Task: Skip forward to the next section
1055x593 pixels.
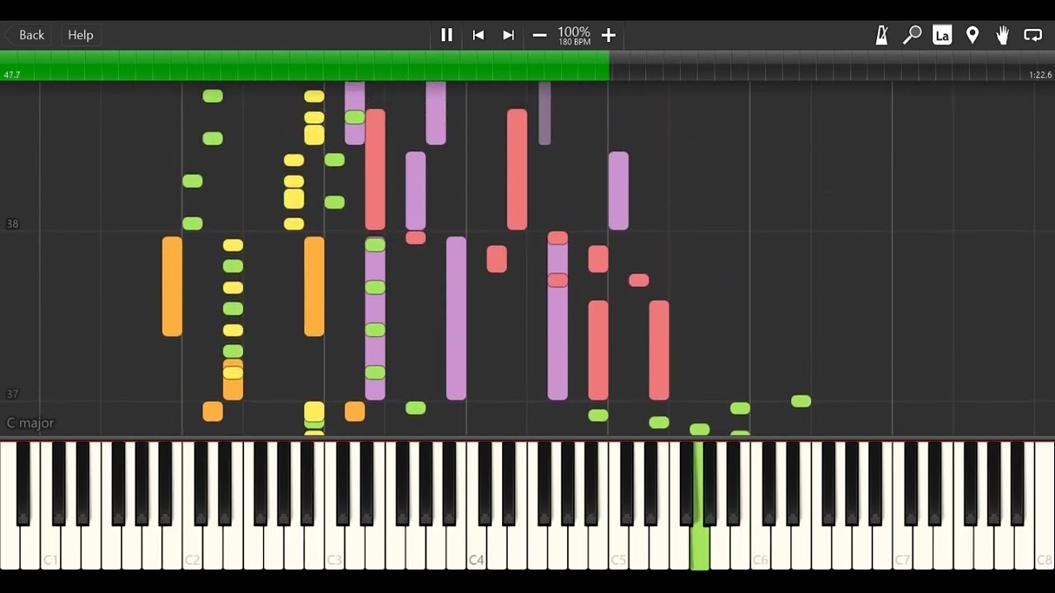Action: (509, 35)
